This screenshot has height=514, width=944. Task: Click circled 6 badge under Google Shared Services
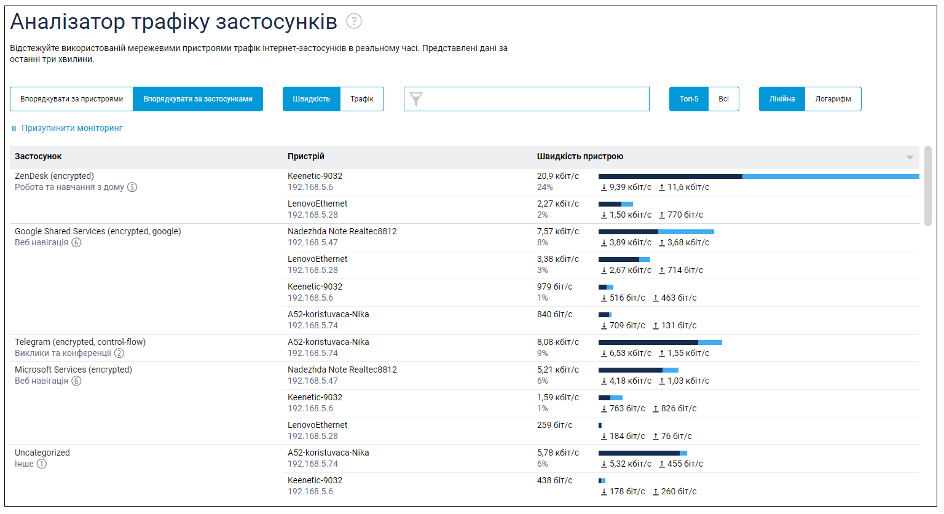click(x=76, y=243)
